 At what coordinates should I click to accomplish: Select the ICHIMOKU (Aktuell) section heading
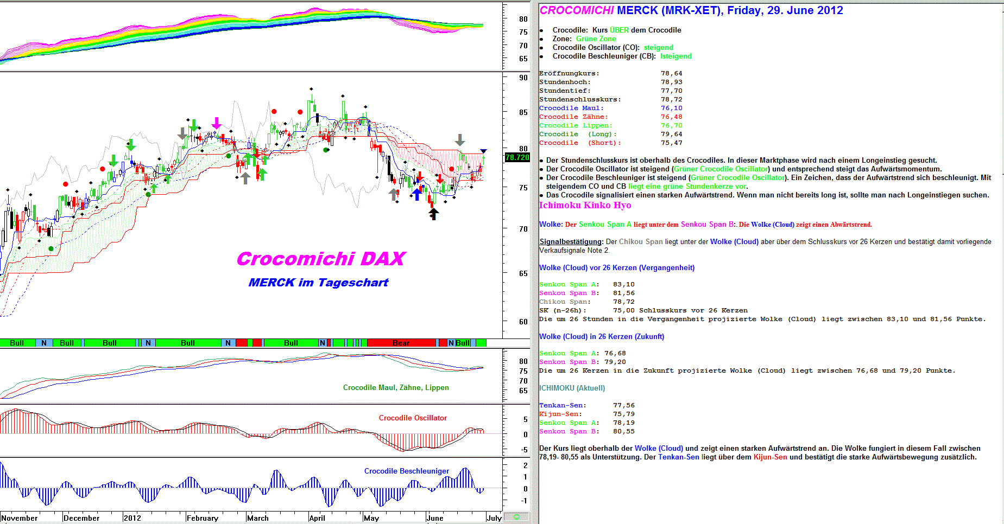572,388
